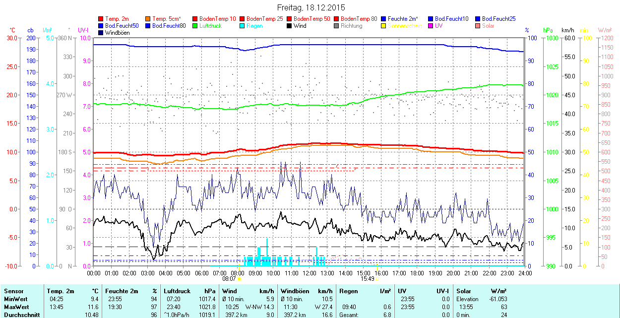The height and width of the screenshot is (318, 620).
Task: Click the magenta UV legend swatch
Action: point(431,26)
